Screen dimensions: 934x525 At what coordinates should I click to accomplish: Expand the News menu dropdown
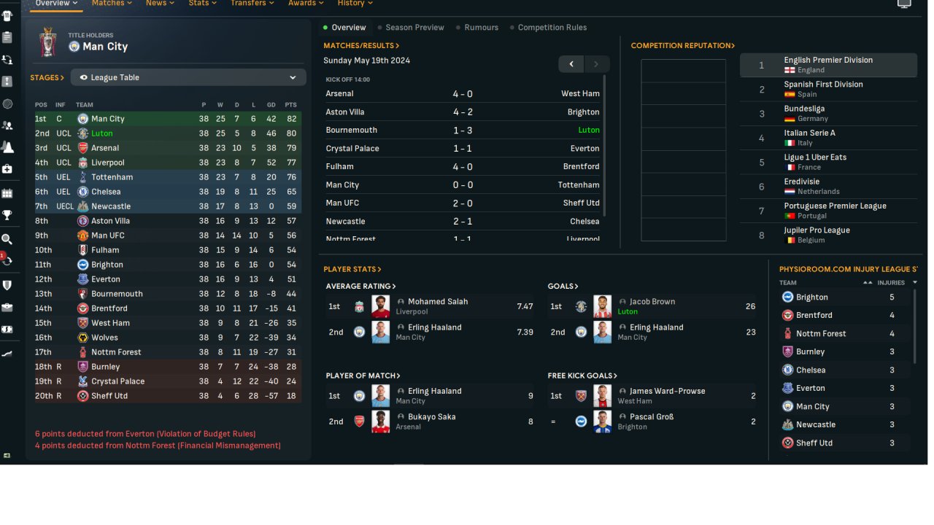pos(160,4)
